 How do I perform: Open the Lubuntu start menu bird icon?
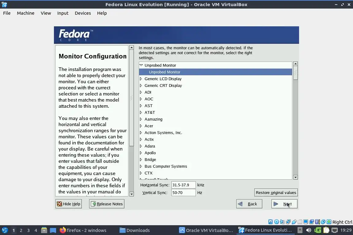point(5,230)
